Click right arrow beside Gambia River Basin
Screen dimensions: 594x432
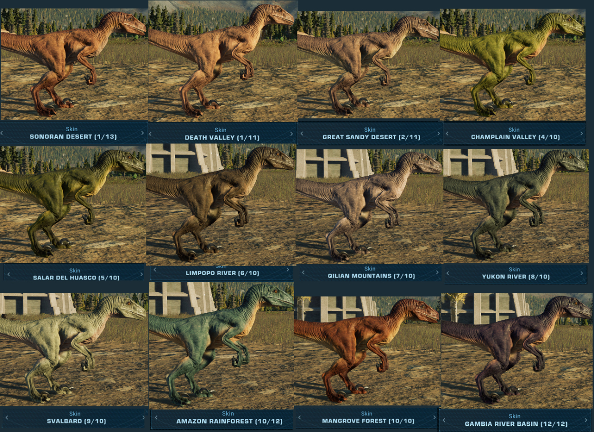tap(587, 420)
